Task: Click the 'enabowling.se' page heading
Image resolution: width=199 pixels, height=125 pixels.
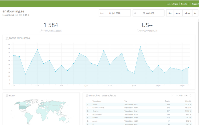Action: pos(13,11)
